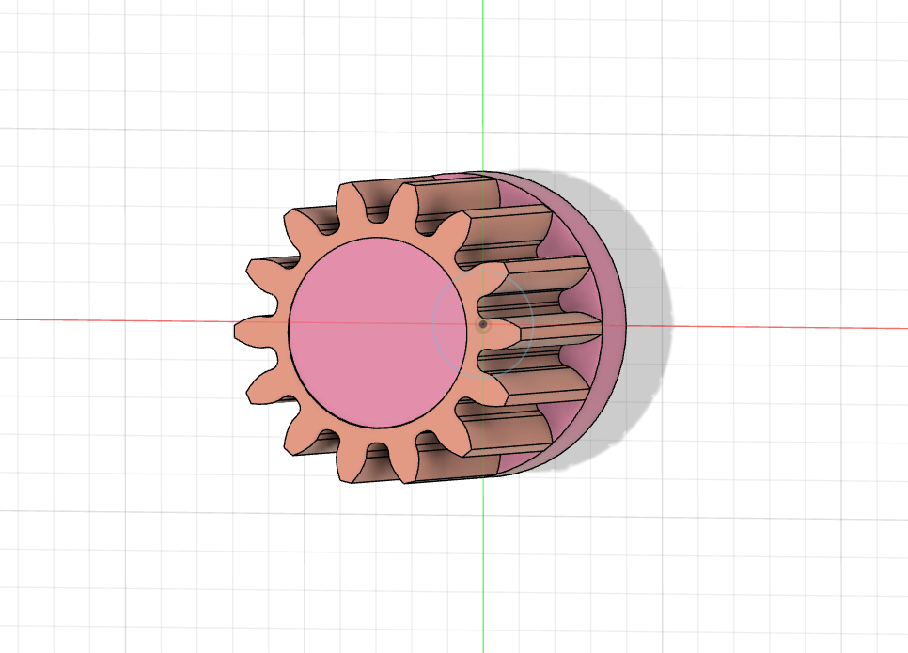This screenshot has height=653, width=908.
Task: Click the origin point at the axes intersection
Action: 483,324
